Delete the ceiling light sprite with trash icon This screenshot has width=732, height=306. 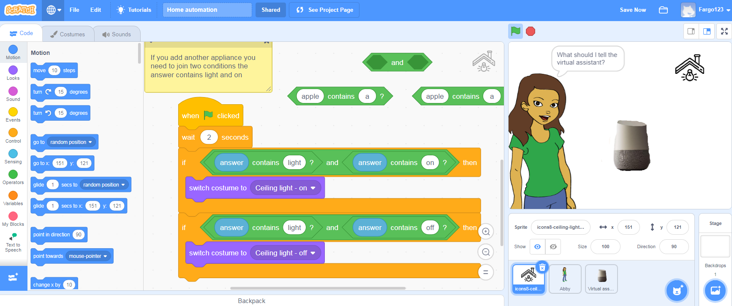[542, 267]
